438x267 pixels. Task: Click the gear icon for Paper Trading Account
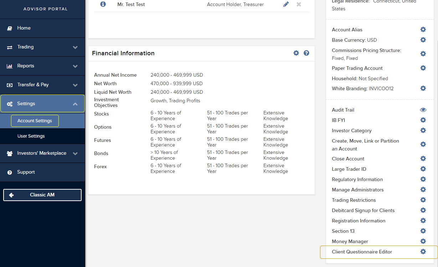423,68
